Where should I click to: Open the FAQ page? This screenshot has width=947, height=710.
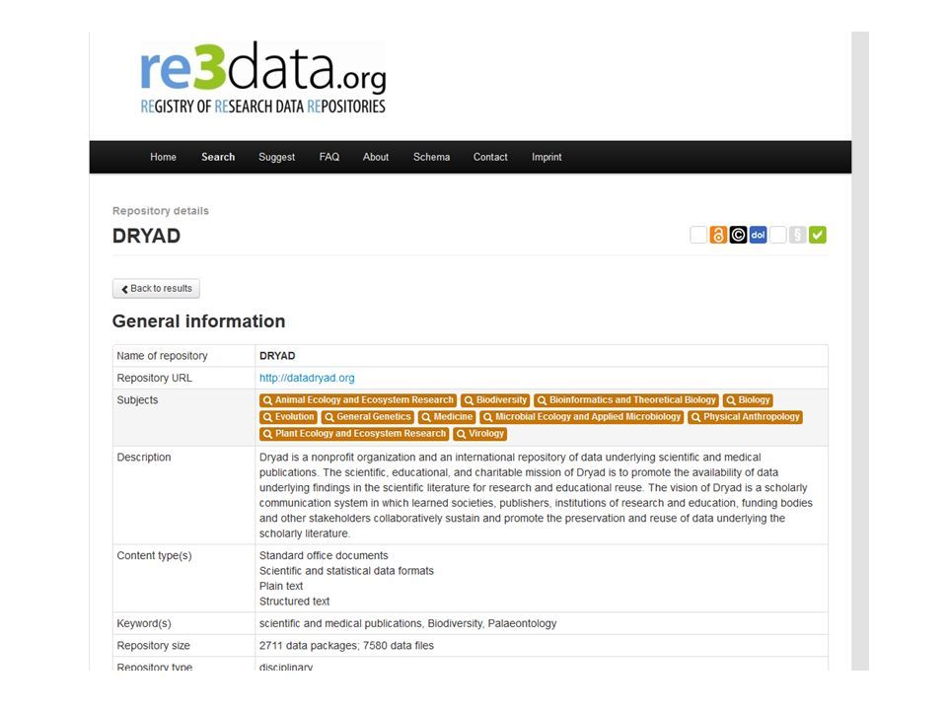coord(329,157)
